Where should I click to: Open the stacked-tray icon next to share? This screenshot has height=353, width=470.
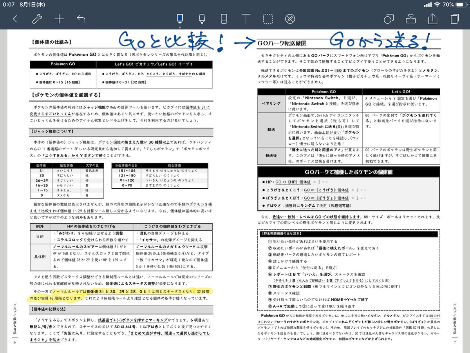[x=410, y=19]
